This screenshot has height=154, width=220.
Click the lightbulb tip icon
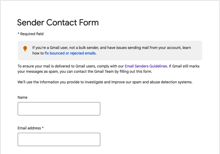[25, 48]
